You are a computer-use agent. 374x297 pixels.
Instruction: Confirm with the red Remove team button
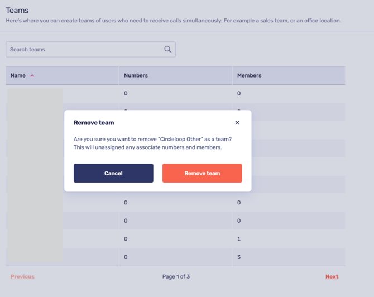pos(202,173)
